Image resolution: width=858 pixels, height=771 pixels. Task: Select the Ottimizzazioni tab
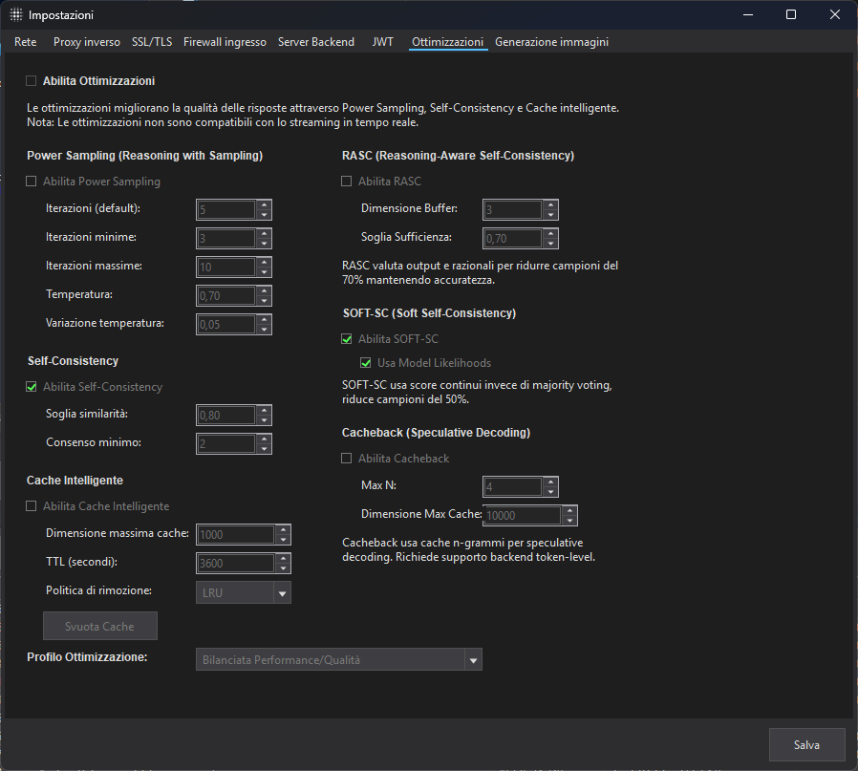[447, 42]
